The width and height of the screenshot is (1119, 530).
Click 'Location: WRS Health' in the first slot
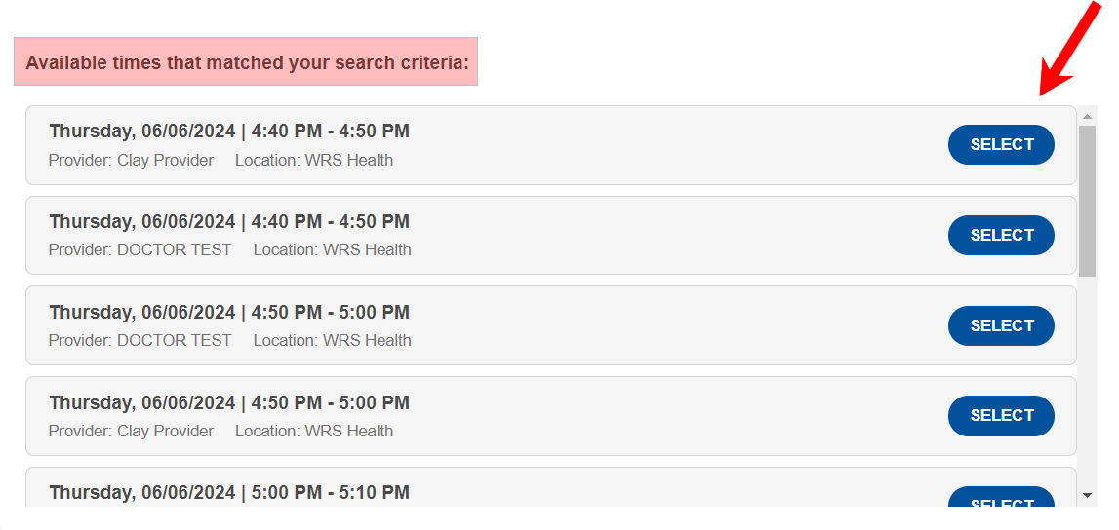point(314,161)
